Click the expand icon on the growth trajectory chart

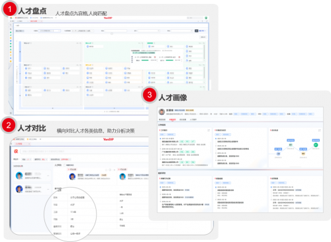[319, 131]
